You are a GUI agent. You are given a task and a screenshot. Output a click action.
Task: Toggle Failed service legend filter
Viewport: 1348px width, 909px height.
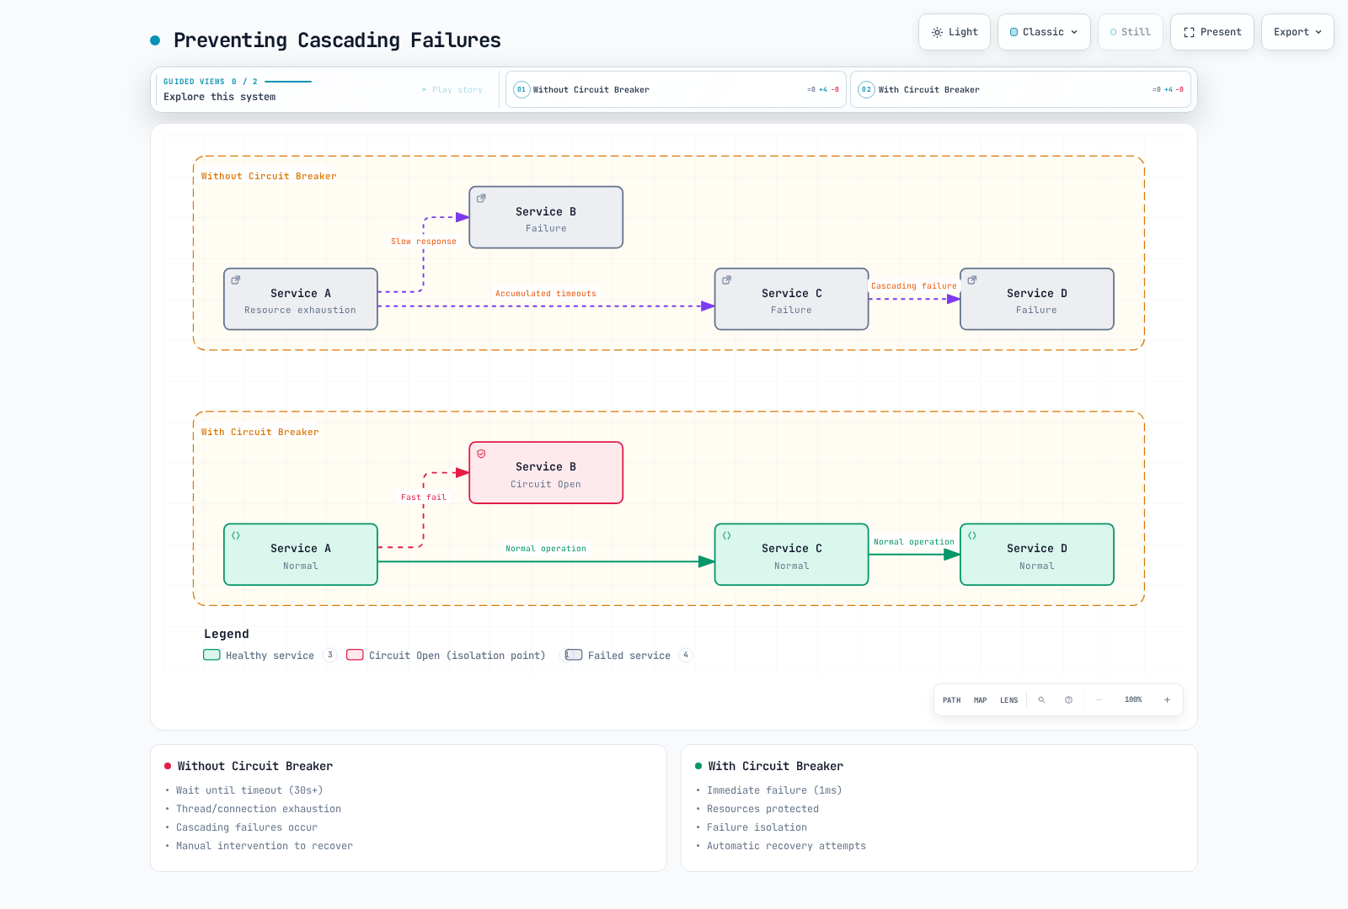(x=629, y=656)
